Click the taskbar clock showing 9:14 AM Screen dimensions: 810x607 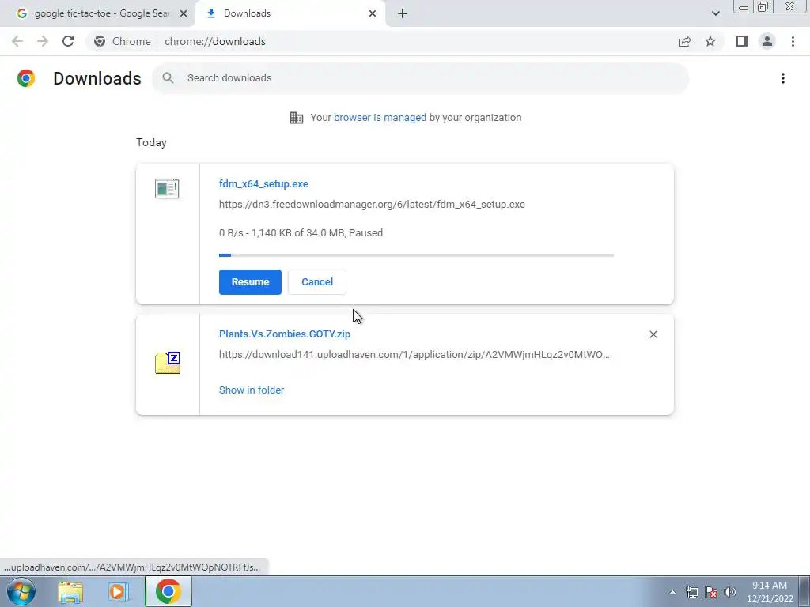click(770, 592)
